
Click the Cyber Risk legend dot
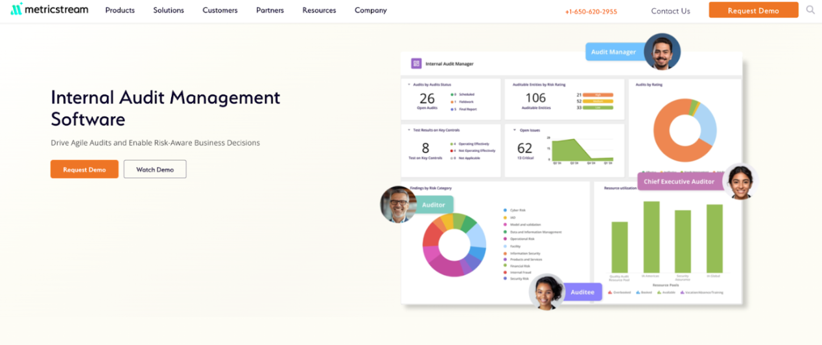505,210
